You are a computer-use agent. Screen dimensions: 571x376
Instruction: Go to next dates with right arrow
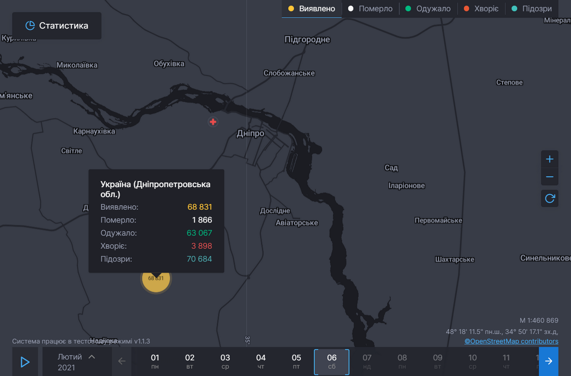click(x=549, y=361)
